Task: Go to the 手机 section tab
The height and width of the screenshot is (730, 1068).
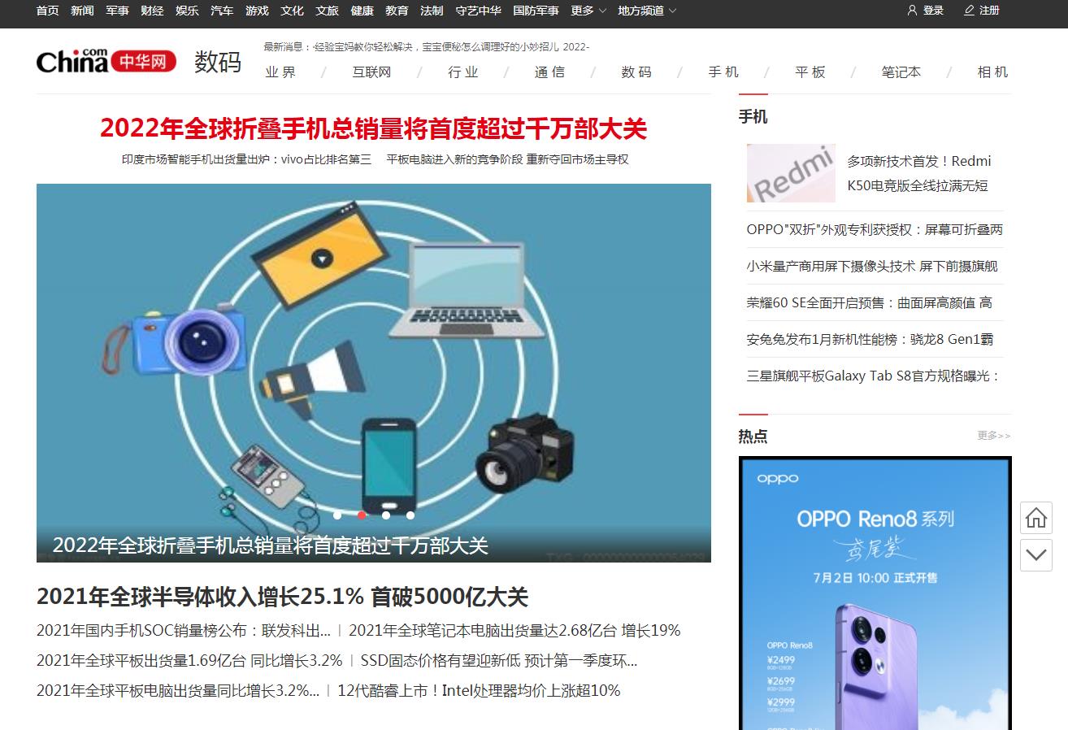Action: pyautogui.click(x=723, y=72)
